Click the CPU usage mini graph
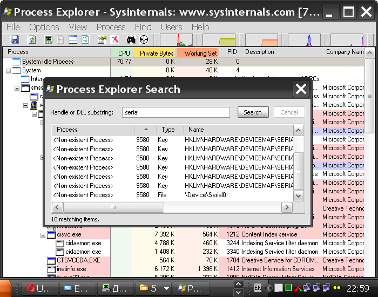378x297 pixels. (x=176, y=40)
